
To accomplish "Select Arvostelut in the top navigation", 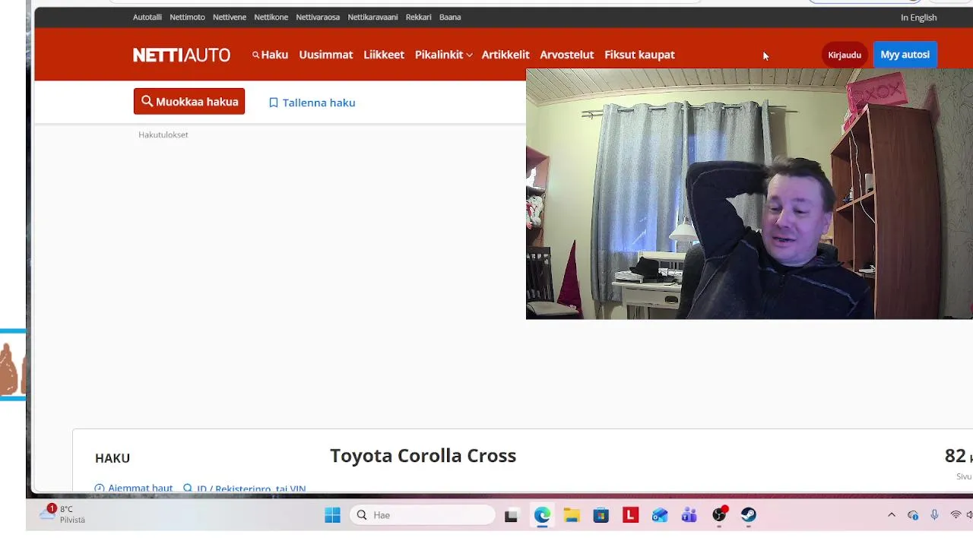I will click(566, 55).
